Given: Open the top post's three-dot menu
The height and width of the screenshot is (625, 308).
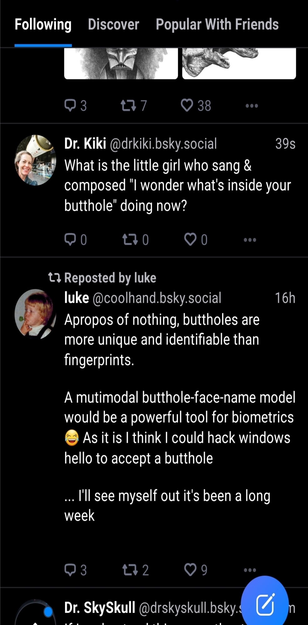Looking at the screenshot, I should [251, 106].
